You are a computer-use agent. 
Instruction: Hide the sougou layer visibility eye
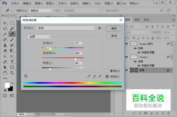tap(127, 57)
